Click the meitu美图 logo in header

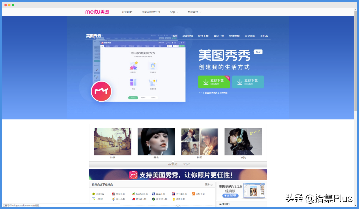point(97,12)
